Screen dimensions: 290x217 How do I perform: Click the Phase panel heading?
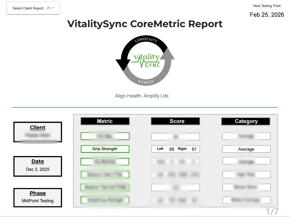[38, 193]
